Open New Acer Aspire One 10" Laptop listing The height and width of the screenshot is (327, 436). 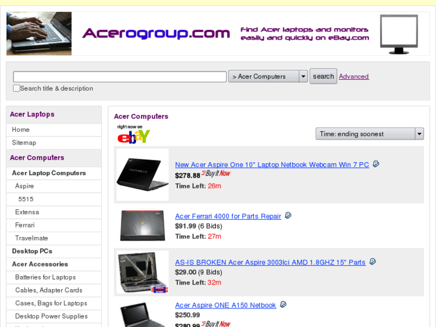[x=272, y=165]
